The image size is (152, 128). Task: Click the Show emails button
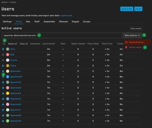[136, 28]
